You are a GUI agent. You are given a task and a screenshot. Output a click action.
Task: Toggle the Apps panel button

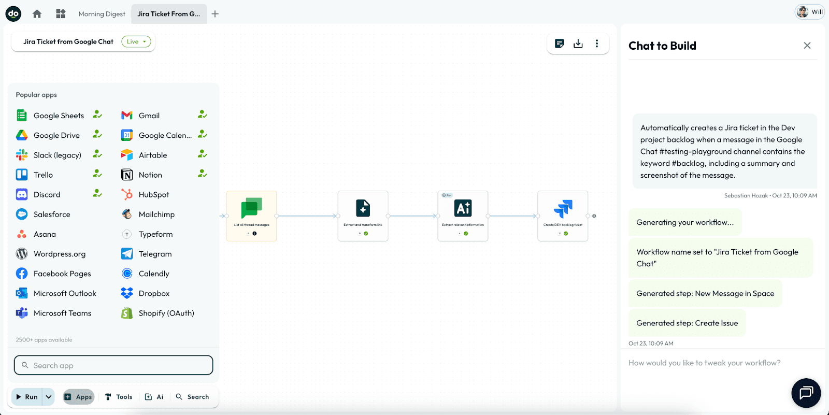coord(79,397)
